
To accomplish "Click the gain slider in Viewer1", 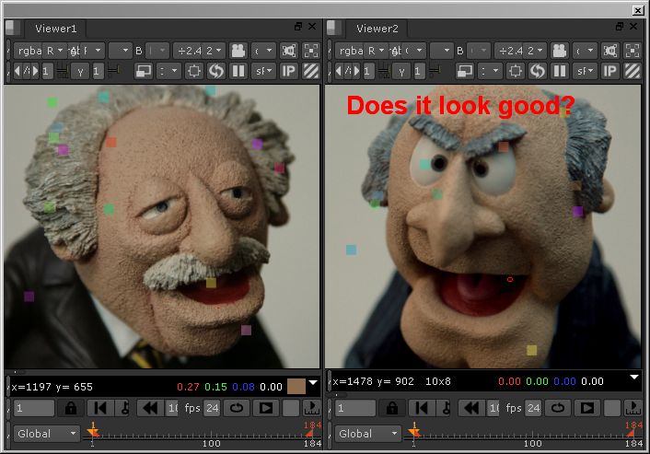I will [63, 71].
